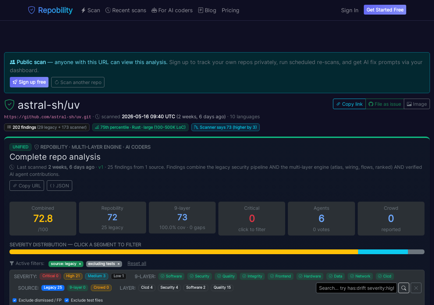Click File as issue button

click(385, 104)
